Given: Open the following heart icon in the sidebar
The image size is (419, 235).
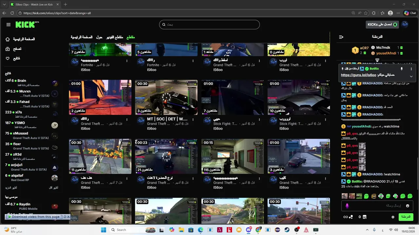Looking at the screenshot, I should tap(8, 58).
